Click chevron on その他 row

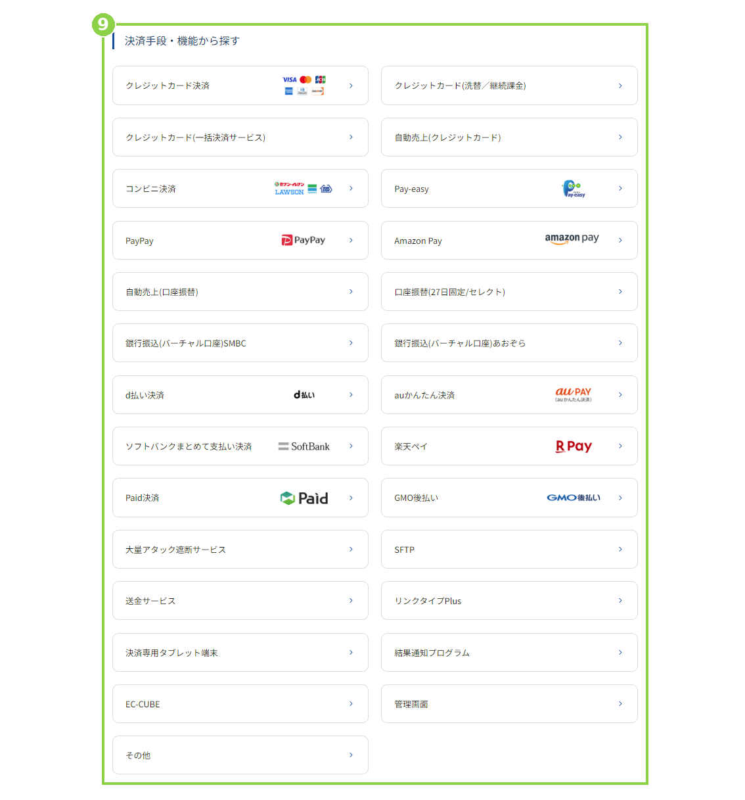[x=351, y=755]
